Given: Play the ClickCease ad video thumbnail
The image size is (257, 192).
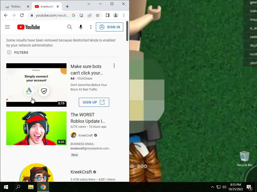Looking at the screenshot, I should click(x=36, y=85).
